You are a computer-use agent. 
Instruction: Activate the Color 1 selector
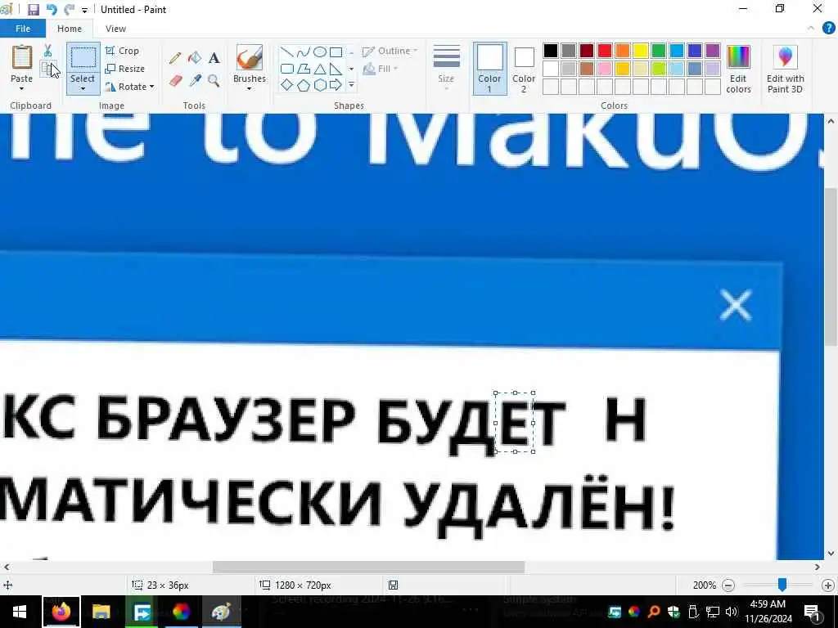(x=489, y=69)
